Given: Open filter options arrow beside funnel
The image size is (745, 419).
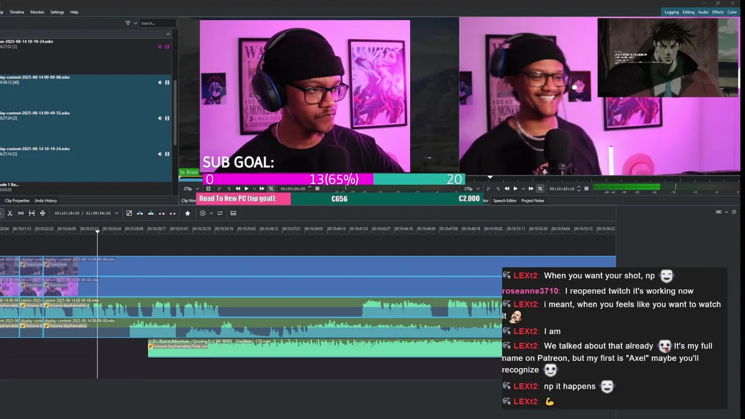Looking at the screenshot, I should pos(136,23).
